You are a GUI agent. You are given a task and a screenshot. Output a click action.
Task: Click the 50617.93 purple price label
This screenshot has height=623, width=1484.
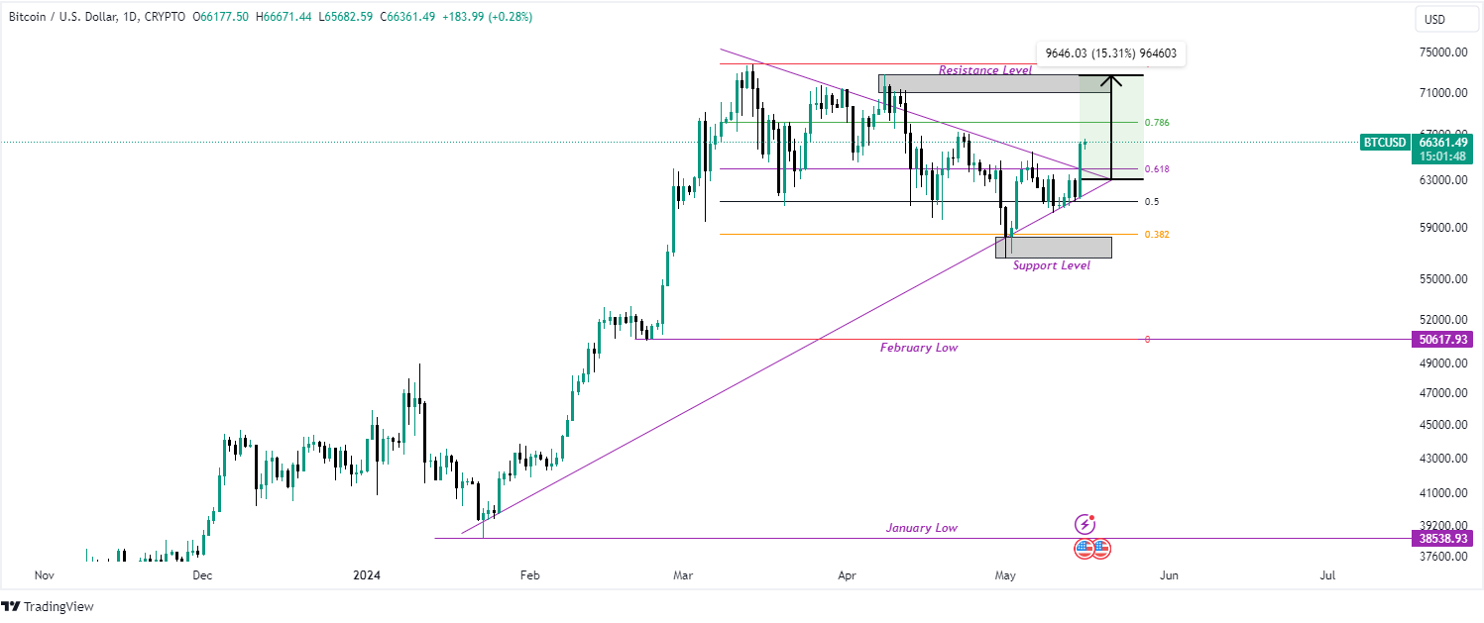pyautogui.click(x=1442, y=340)
